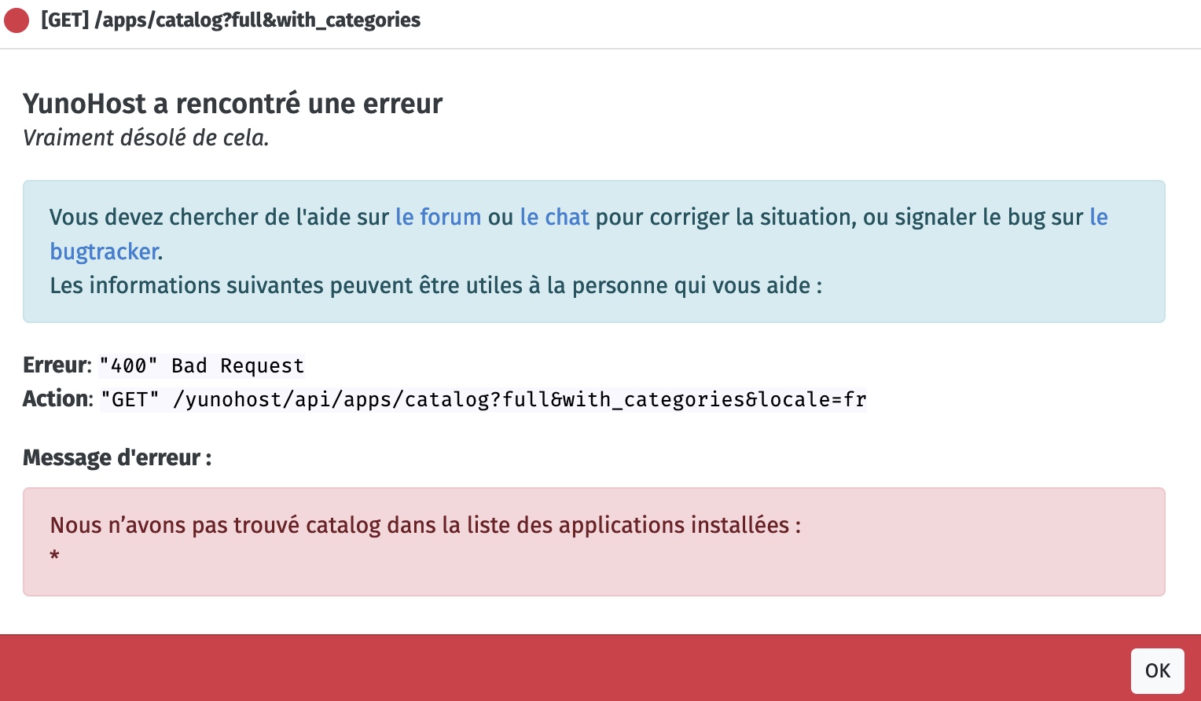Image resolution: width=1201 pixels, height=701 pixels.
Task: Select the "400" Bad Request error code
Action: click(201, 365)
